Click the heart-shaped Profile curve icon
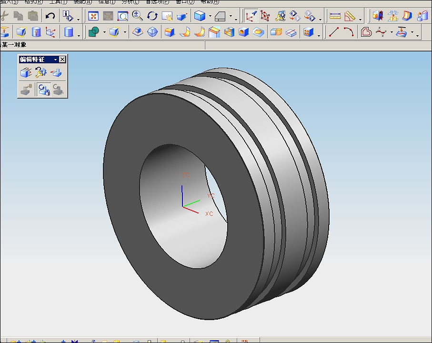 366,32
